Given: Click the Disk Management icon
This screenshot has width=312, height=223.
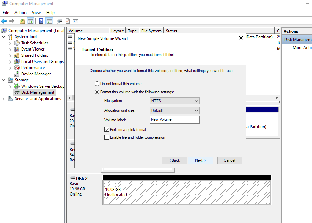Looking at the screenshot, I should click(17, 92).
